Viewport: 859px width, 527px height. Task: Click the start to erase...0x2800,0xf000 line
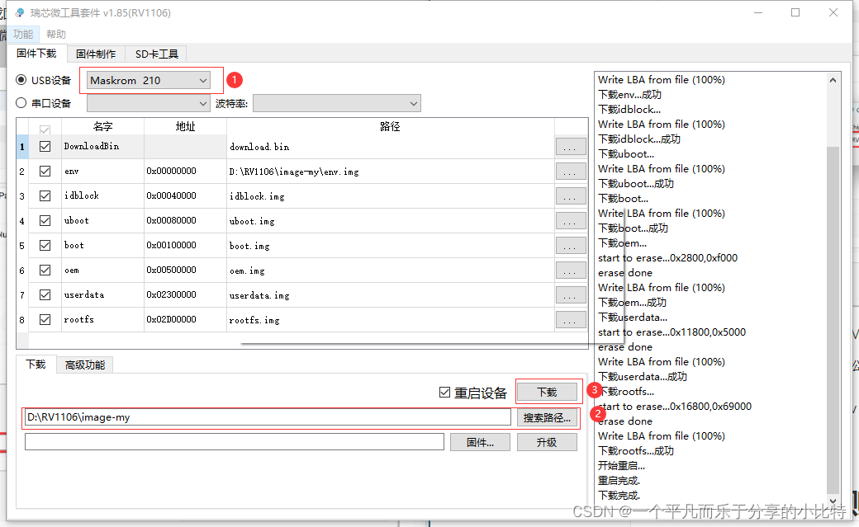668,258
